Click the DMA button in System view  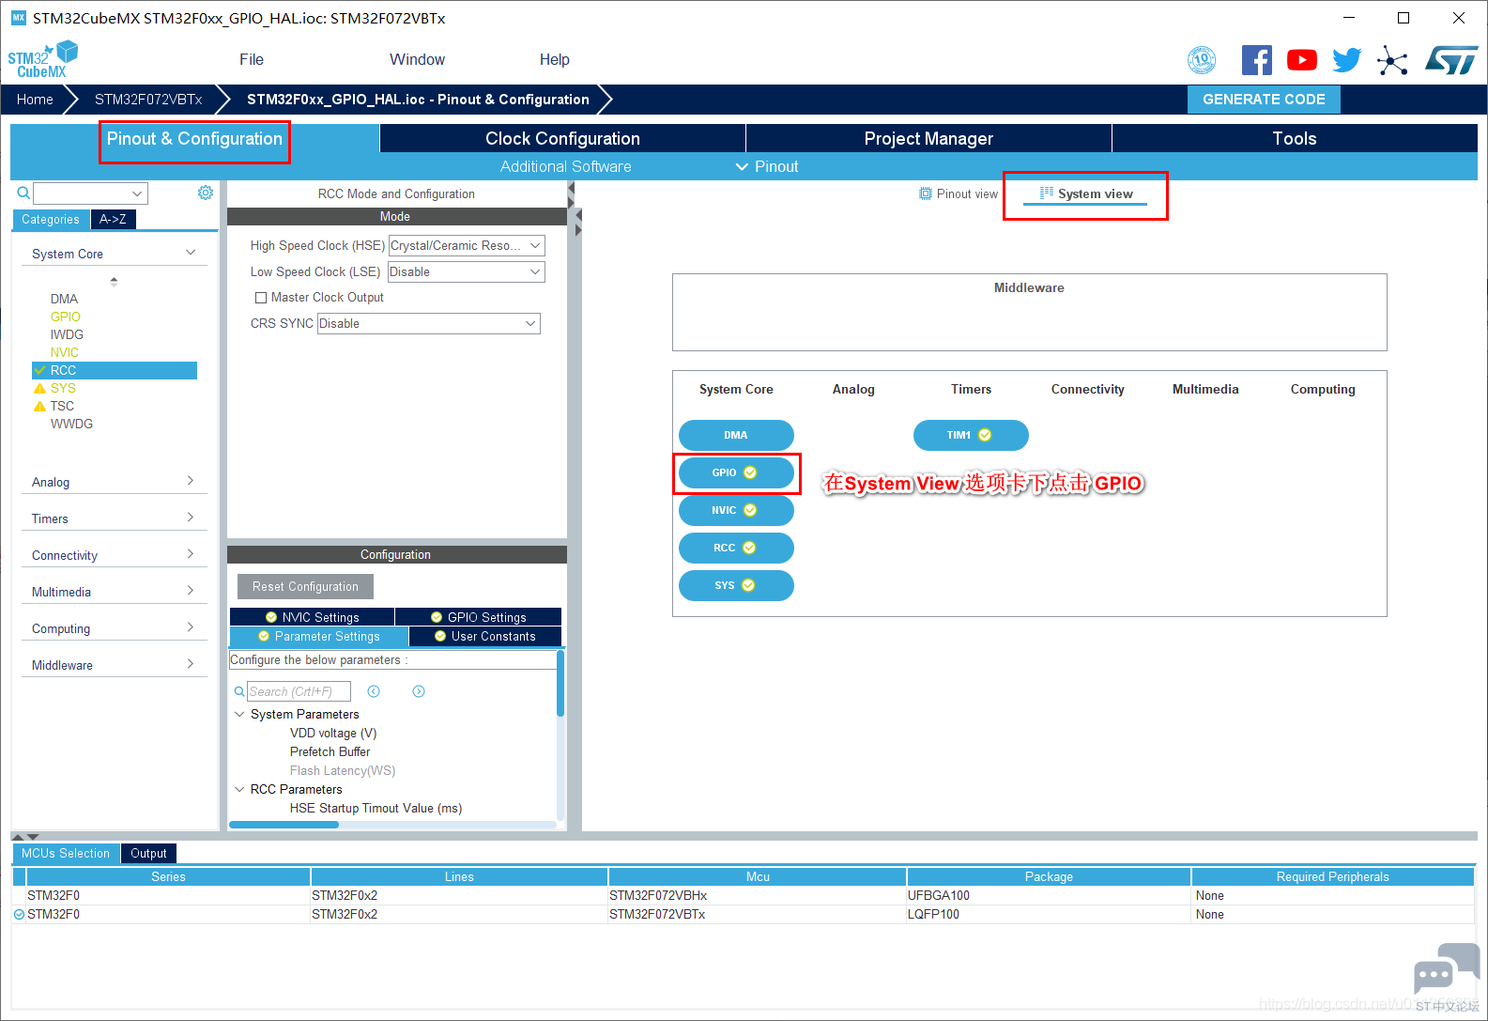point(736,435)
